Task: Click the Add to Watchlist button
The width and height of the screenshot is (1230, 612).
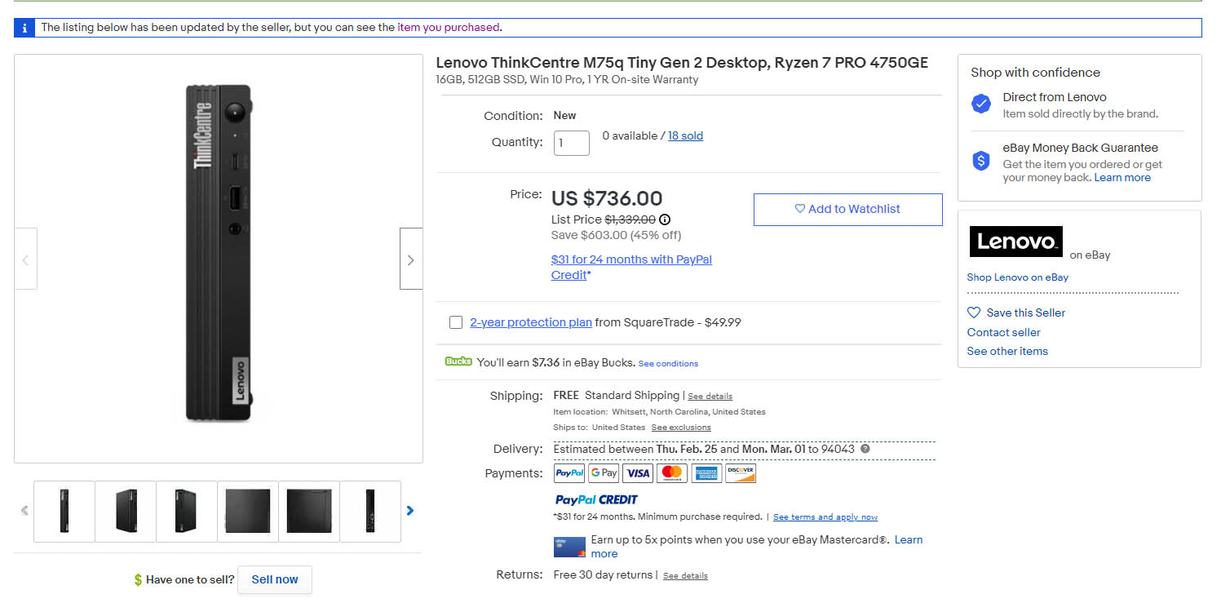Action: tap(847, 210)
